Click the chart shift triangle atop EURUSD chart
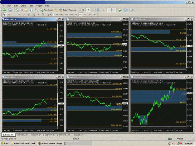The width and height of the screenshot is (195, 146). point(46,22)
